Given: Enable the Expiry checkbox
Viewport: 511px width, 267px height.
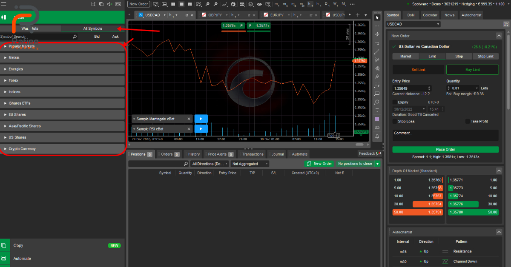Looking at the screenshot, I should pos(394,102).
